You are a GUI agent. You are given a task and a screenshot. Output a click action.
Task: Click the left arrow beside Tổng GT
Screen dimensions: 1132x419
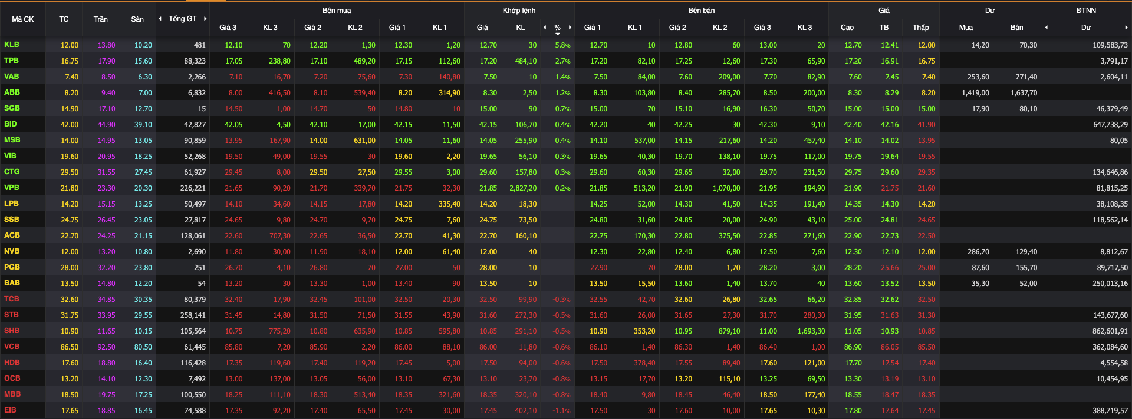pos(160,19)
